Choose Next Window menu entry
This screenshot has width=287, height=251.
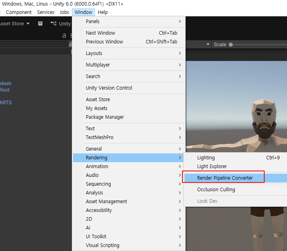tap(100, 33)
